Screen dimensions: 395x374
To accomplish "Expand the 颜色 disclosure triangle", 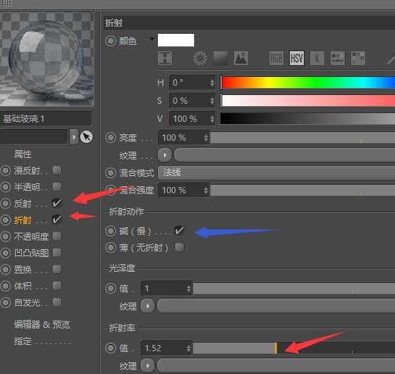I will coord(152,39).
